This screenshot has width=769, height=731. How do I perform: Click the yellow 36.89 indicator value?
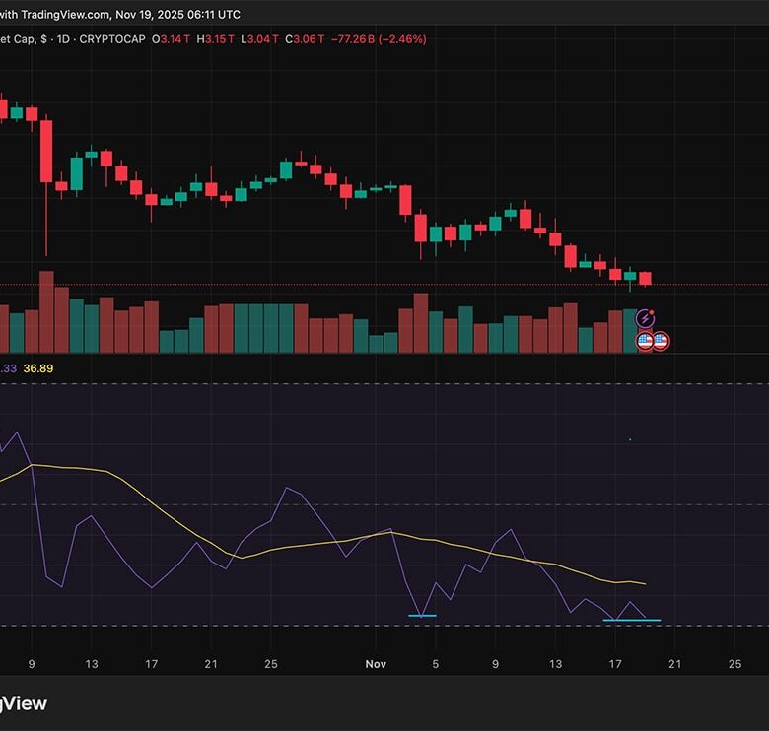tap(37, 368)
